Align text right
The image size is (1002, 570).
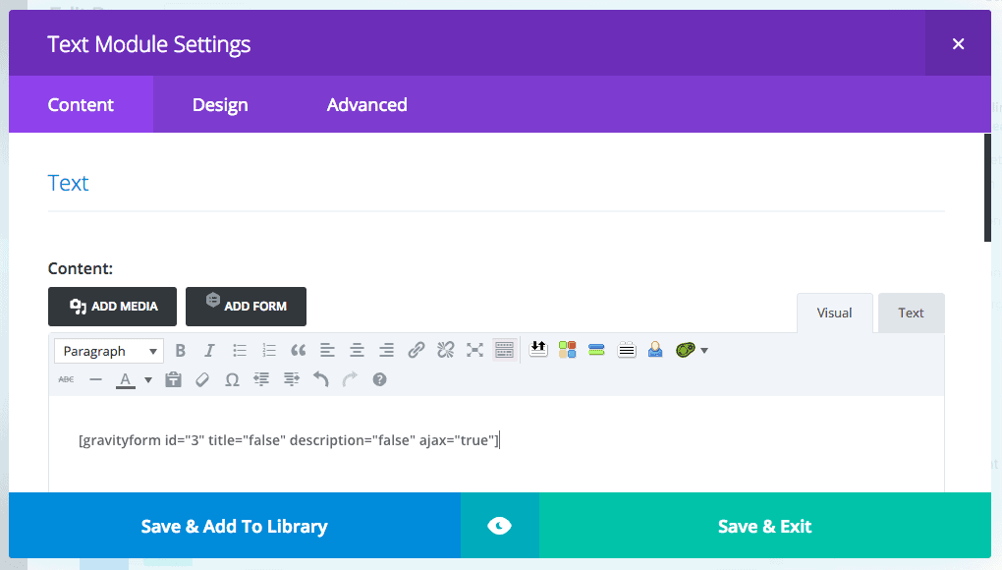point(386,350)
